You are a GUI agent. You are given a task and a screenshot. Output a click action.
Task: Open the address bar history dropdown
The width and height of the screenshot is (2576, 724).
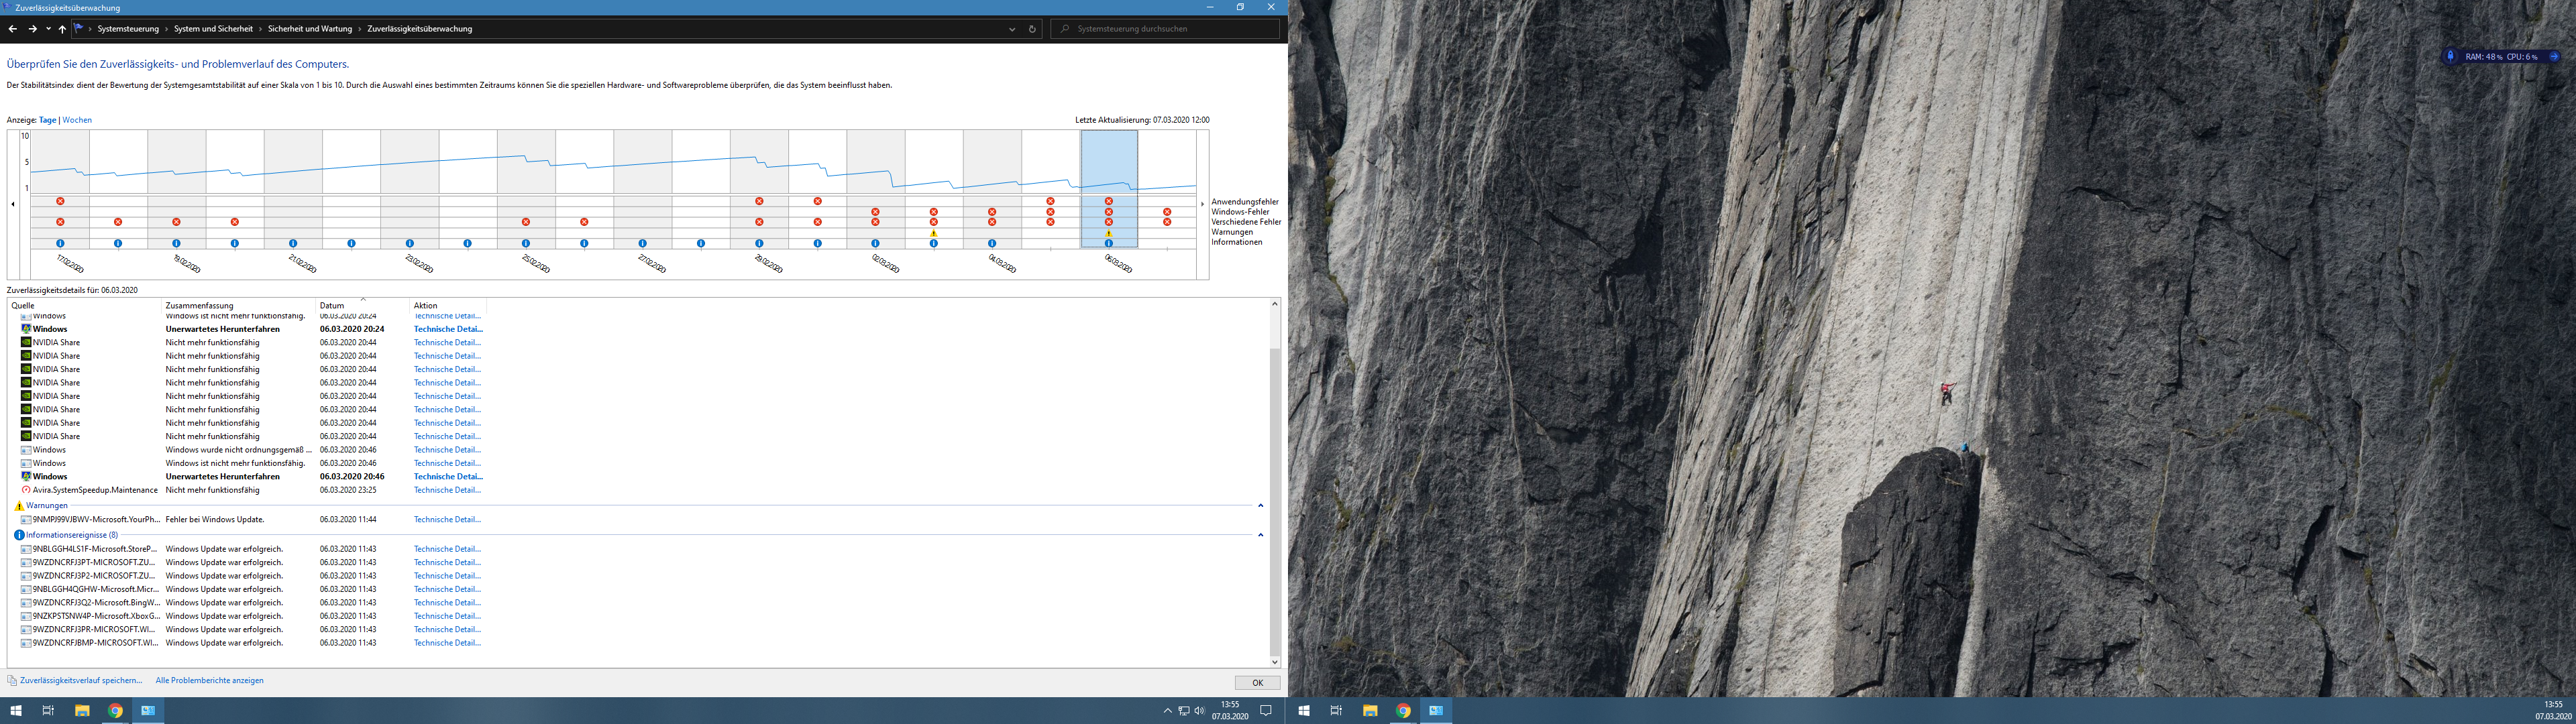pos(1012,29)
